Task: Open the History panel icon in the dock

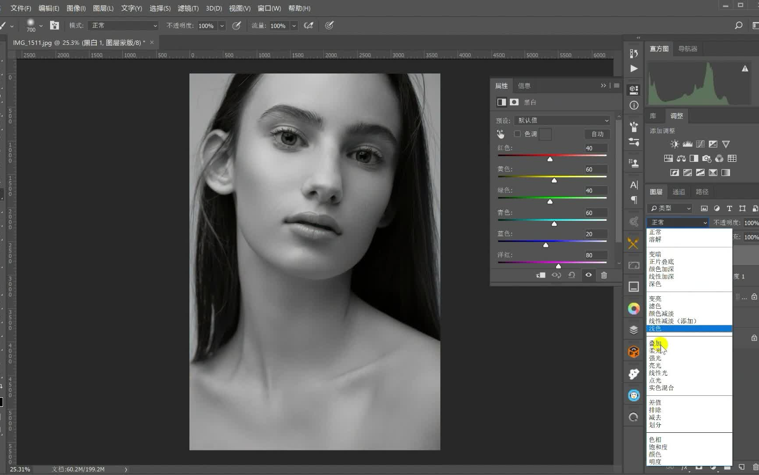Action: (633, 53)
